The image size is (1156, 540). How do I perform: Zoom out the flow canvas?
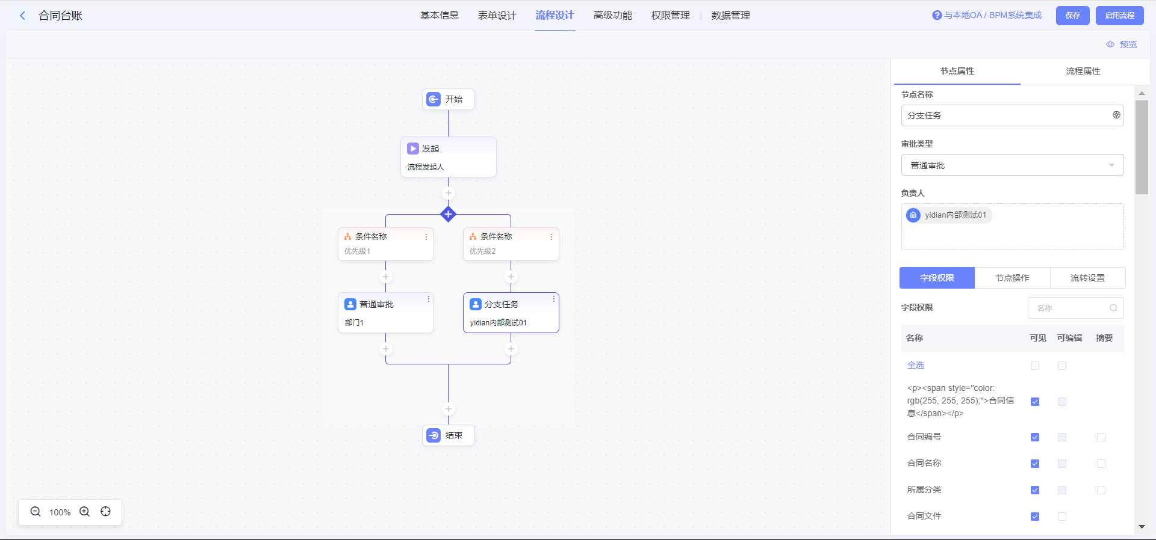coord(36,512)
